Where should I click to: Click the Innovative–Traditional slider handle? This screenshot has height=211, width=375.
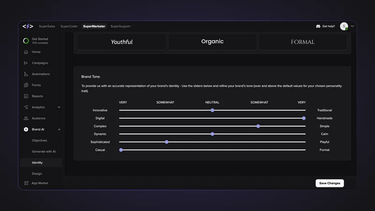[x=212, y=110]
